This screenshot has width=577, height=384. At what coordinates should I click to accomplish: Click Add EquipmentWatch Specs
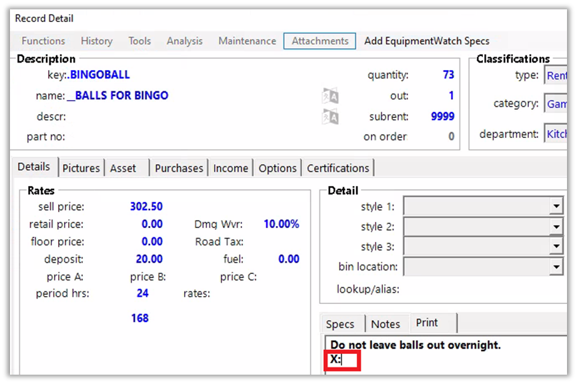click(426, 41)
